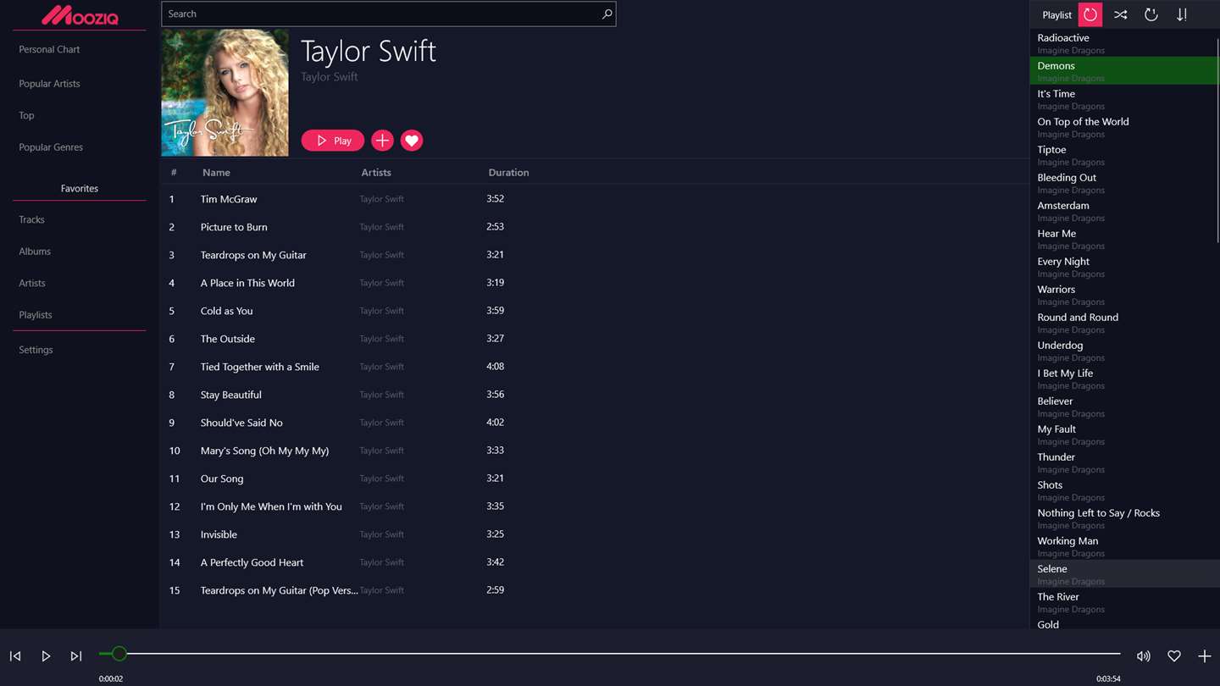Skip to next track
Image resolution: width=1220 pixels, height=686 pixels.
click(x=76, y=656)
